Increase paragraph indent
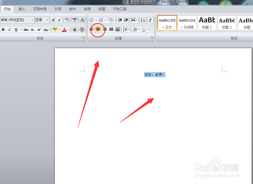Screen dimensions: 253x184 click(x=126, y=20)
